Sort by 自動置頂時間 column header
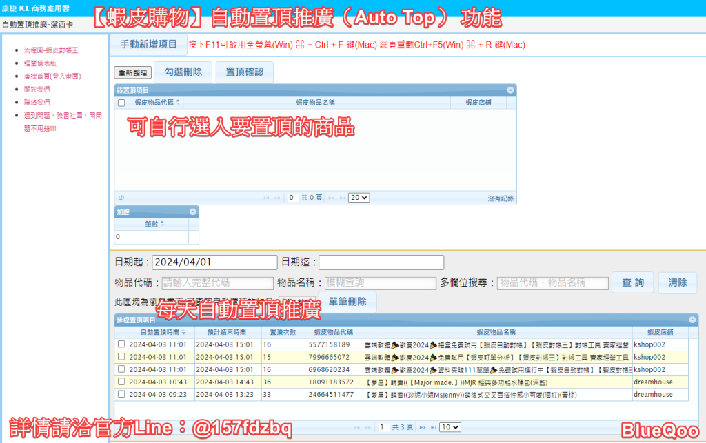This screenshot has height=443, width=706. point(158,331)
